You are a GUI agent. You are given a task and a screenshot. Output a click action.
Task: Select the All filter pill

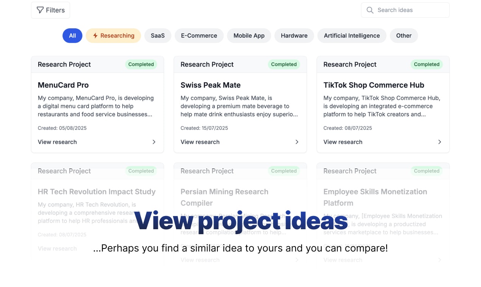point(72,35)
